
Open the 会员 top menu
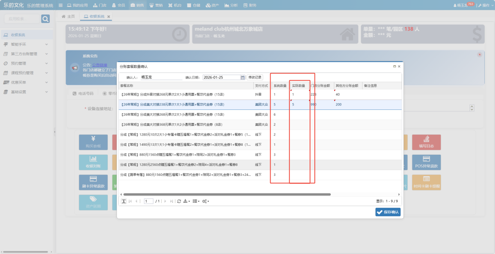click(x=118, y=5)
